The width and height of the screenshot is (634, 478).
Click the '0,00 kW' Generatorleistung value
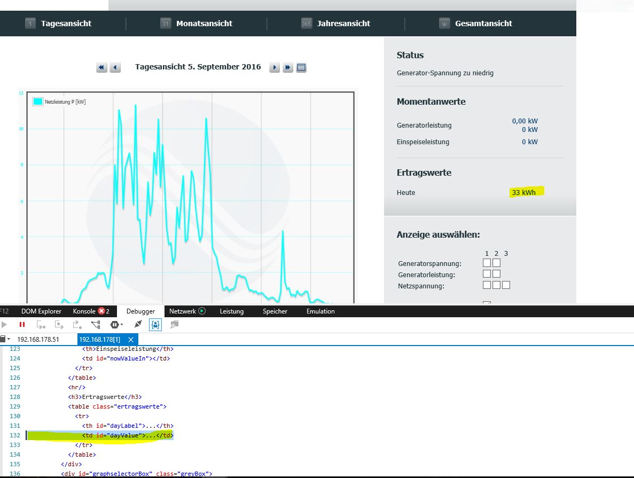pos(525,121)
